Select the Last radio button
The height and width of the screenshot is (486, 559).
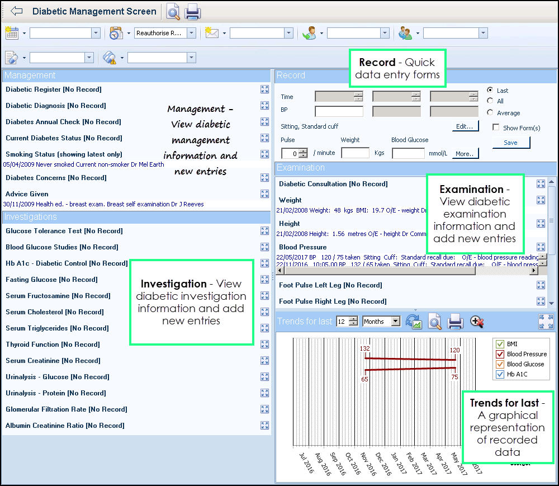click(x=490, y=90)
